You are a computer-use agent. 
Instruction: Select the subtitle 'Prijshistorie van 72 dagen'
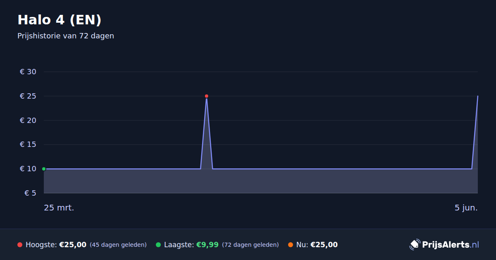pyautogui.click(x=66, y=36)
